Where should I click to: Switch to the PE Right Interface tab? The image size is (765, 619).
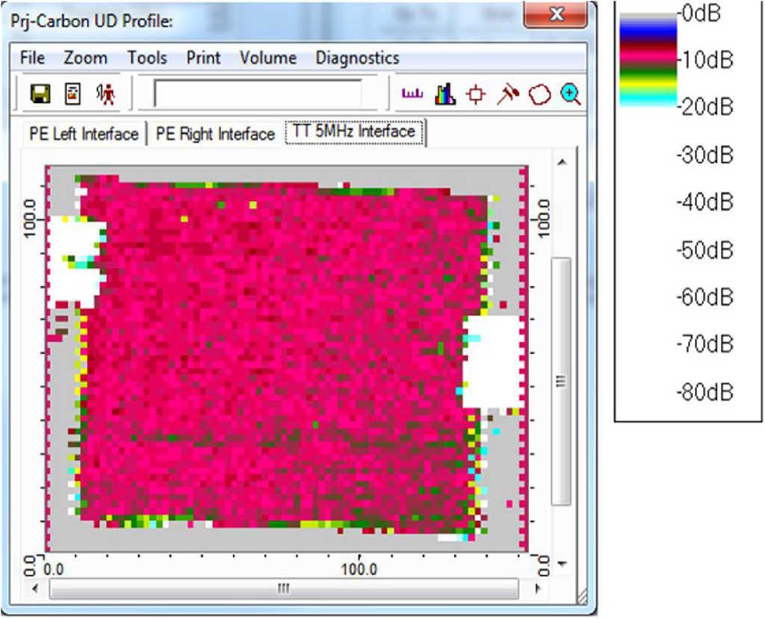tap(215, 134)
